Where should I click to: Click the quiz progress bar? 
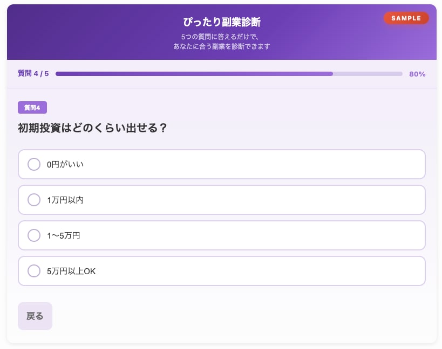(229, 74)
